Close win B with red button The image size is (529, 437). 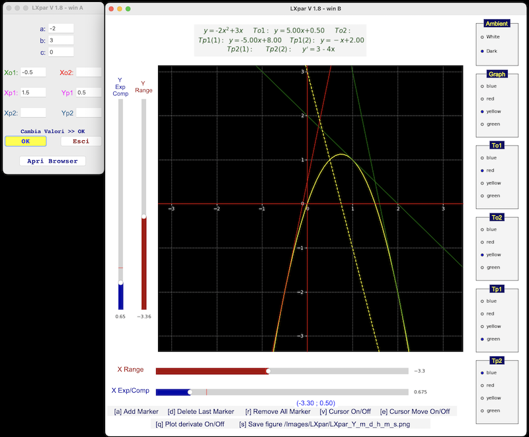click(x=111, y=9)
